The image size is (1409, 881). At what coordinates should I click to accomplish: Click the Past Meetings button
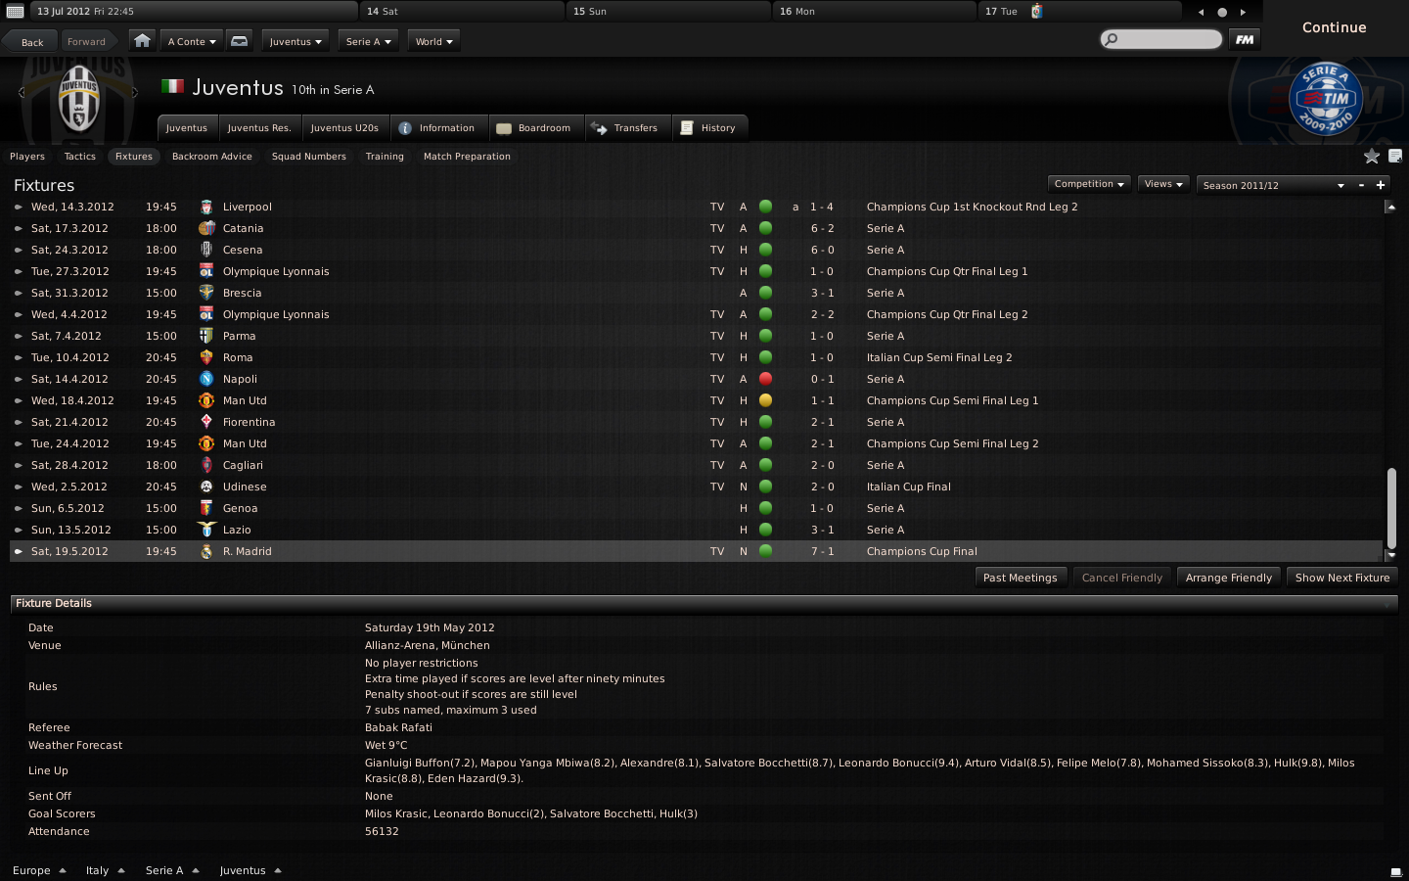(x=1020, y=578)
